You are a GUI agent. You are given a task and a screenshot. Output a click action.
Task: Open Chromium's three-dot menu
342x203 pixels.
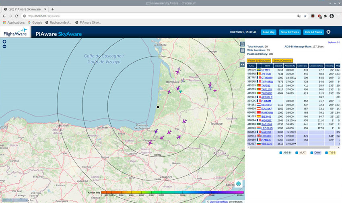(338, 16)
